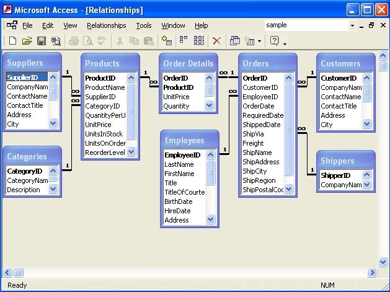Select UnitsInStock field in Products table

tap(105, 134)
